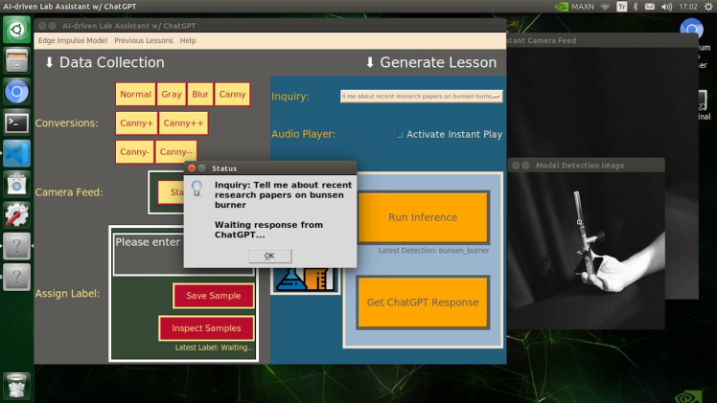717x403 pixels.
Task: Open the Previous Lessons menu
Action: [x=144, y=40]
